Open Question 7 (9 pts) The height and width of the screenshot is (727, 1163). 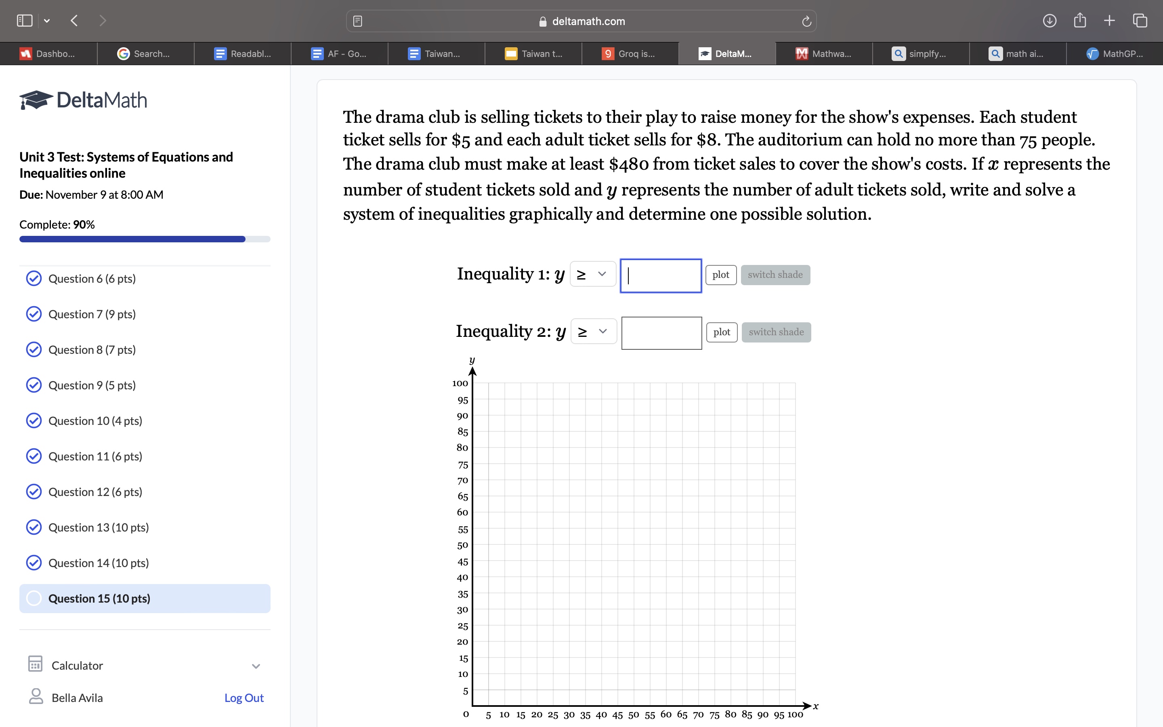point(145,314)
